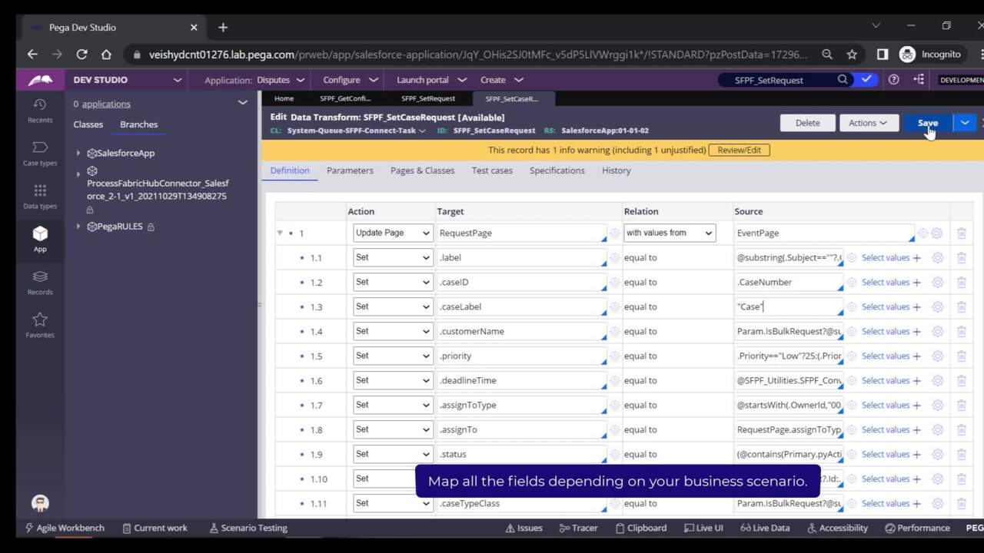
Task: Expand the SalesforceApp tree node
Action: [x=78, y=153]
